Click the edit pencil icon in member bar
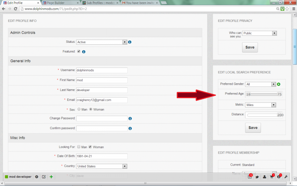Screen dimensions: 297x186 coord(44,177)
